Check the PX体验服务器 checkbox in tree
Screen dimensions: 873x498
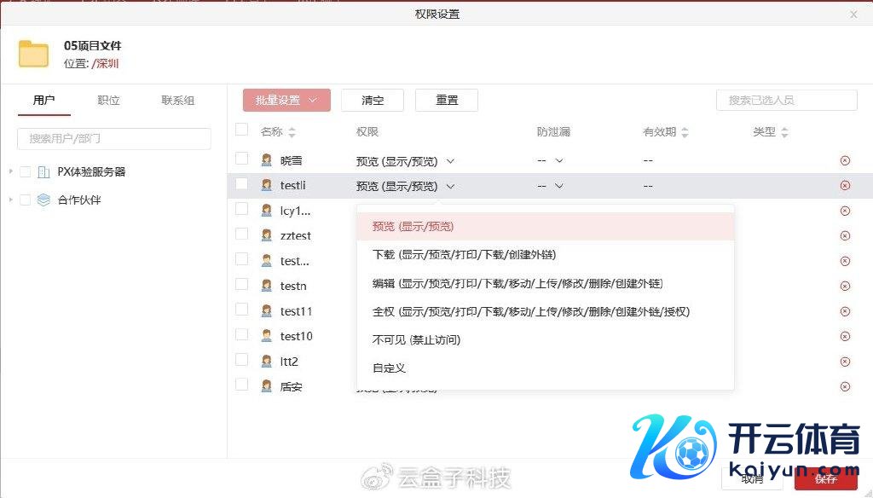tap(25, 171)
